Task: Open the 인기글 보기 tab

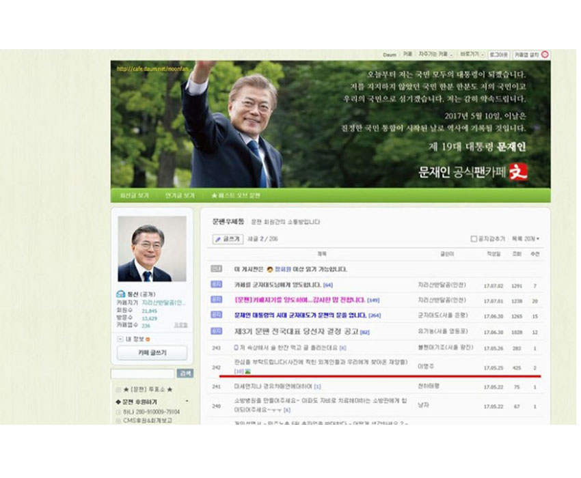Action: (x=180, y=195)
